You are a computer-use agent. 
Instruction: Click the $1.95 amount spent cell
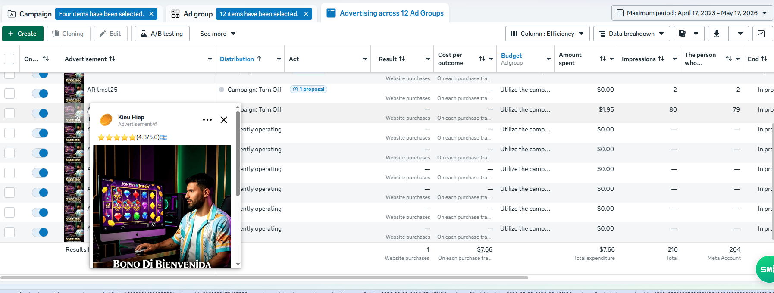(x=606, y=109)
